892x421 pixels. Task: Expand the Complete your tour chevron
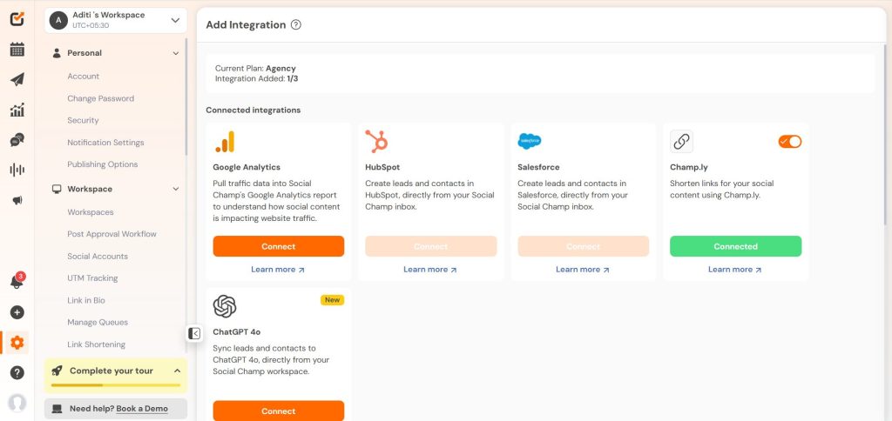[x=177, y=371]
